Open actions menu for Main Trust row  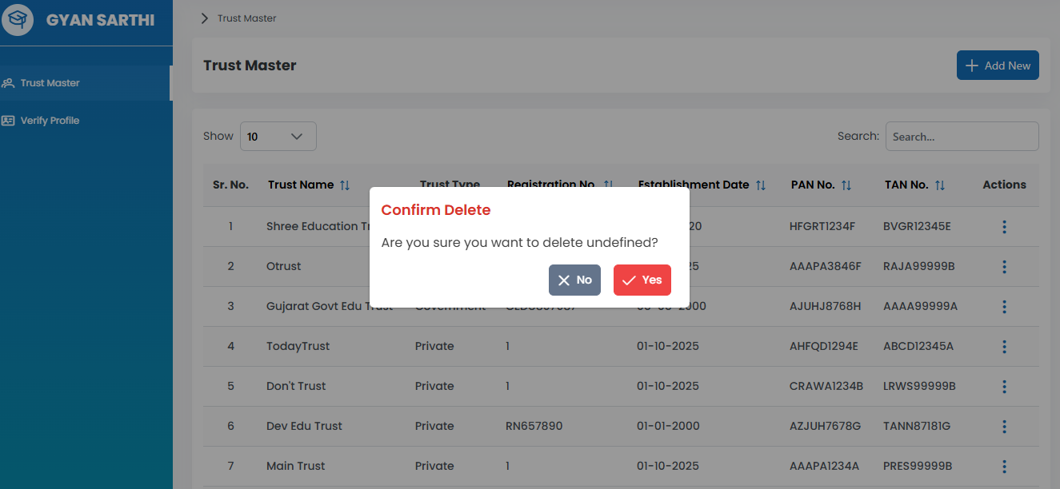(1004, 467)
